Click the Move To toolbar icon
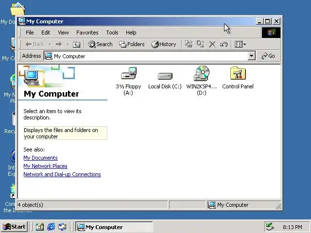This screenshot has width=311, height=233. [x=189, y=44]
